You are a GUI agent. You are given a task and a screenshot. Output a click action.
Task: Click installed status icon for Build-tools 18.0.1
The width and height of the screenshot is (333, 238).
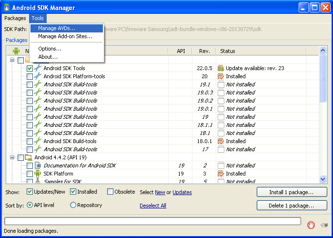pos(221,141)
